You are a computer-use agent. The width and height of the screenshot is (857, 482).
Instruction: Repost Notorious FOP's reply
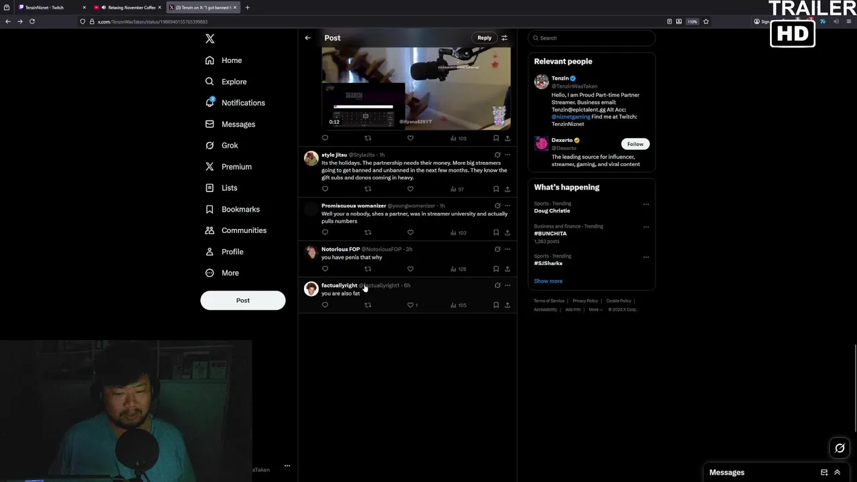coord(368,268)
